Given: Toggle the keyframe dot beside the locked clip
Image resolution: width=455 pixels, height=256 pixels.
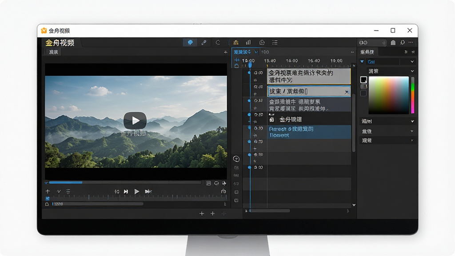Looking at the screenshot, I should 249,115.
